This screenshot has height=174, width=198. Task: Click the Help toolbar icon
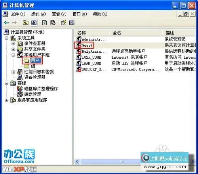pyautogui.click(x=63, y=23)
